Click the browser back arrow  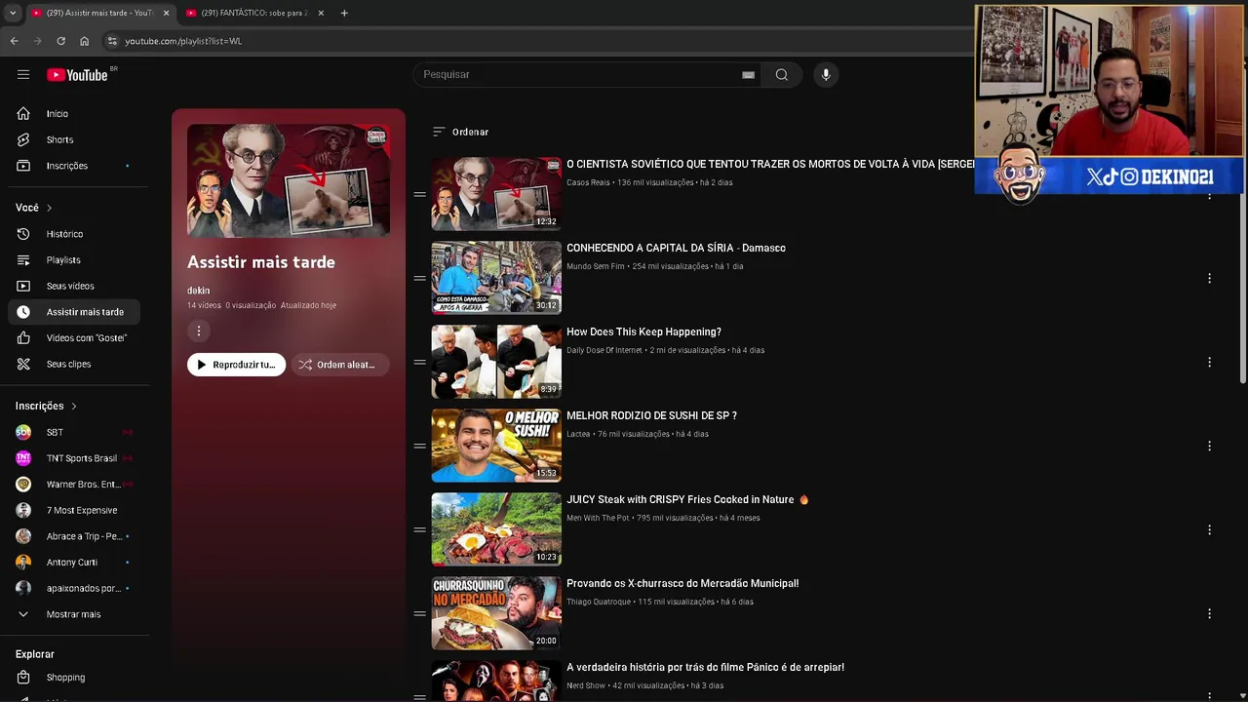(x=14, y=41)
